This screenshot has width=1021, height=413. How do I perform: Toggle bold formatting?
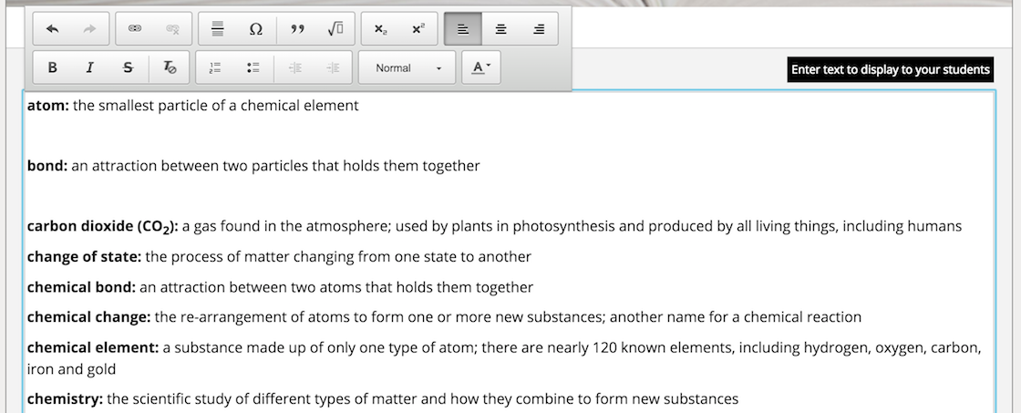[x=53, y=67]
